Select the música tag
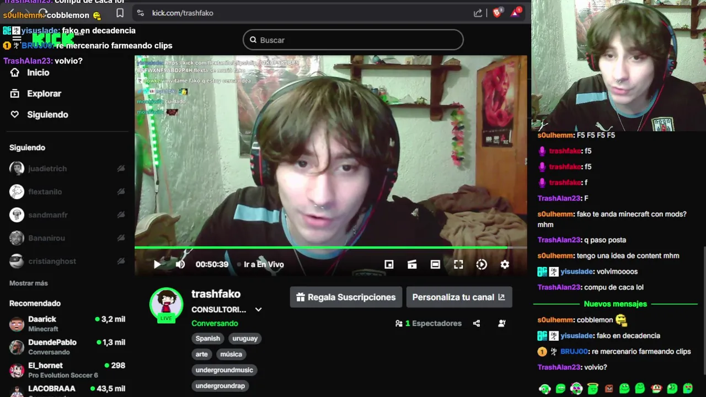The width and height of the screenshot is (706, 397). 231,354
